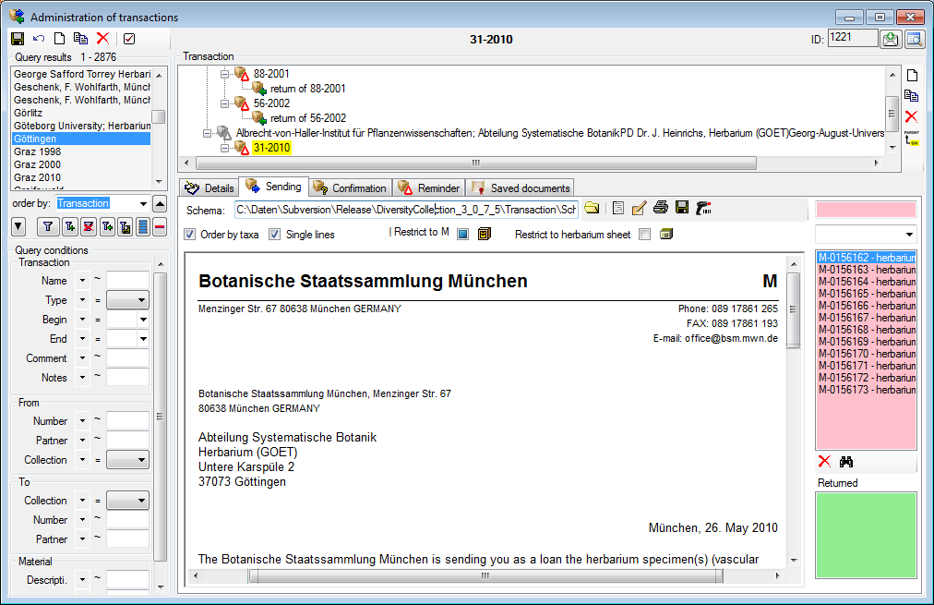Add a new tree item with the page icon beside the transaction tree

912,76
